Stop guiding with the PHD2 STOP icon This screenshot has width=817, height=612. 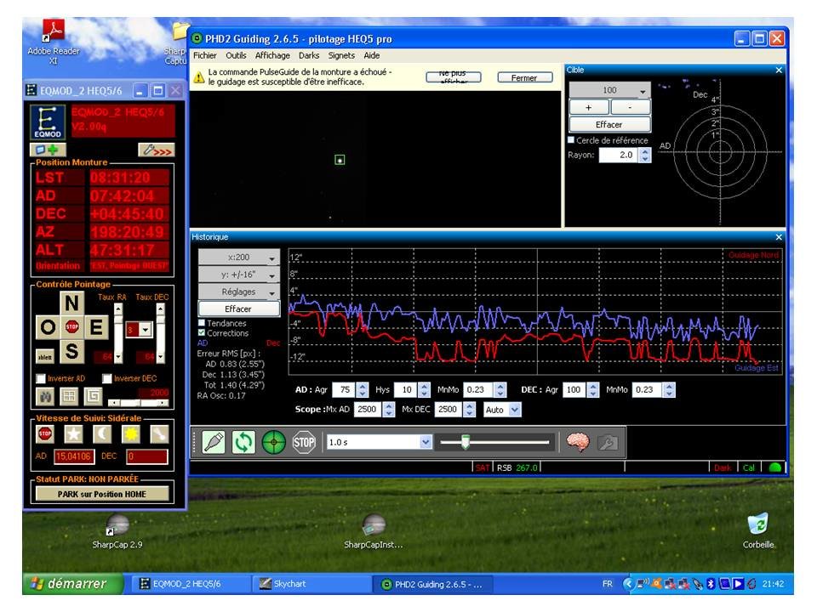click(x=305, y=442)
